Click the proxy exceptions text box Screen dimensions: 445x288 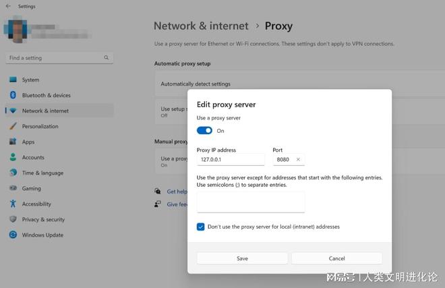tap(251, 202)
